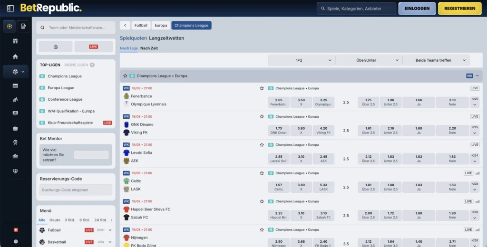Open the leaderboard podium icon in sidebar

point(15,156)
